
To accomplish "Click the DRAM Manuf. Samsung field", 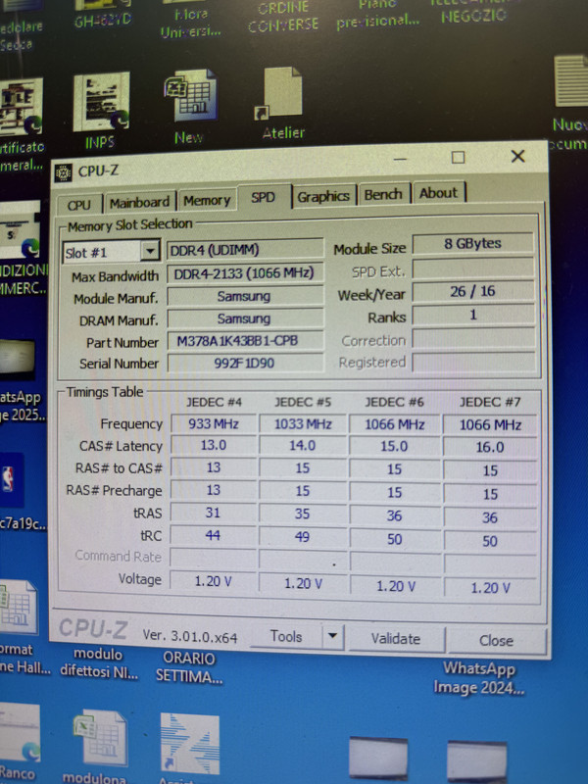I will (245, 318).
